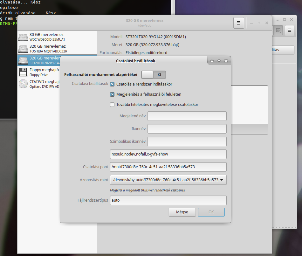Click the Megjelenő név input field
This screenshot has width=302, height=256.
187,116
